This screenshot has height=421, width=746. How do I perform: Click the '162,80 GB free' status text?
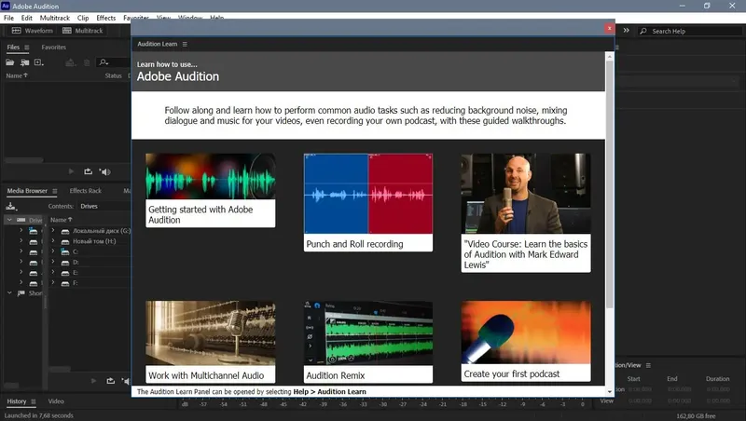tap(696, 415)
